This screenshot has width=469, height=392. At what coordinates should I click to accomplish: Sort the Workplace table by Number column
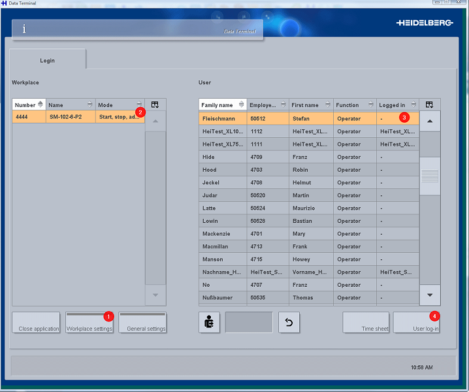coord(29,105)
